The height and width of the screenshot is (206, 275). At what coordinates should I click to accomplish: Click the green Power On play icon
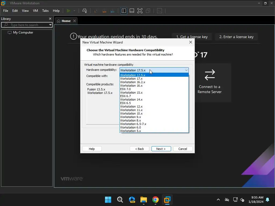coord(68,11)
